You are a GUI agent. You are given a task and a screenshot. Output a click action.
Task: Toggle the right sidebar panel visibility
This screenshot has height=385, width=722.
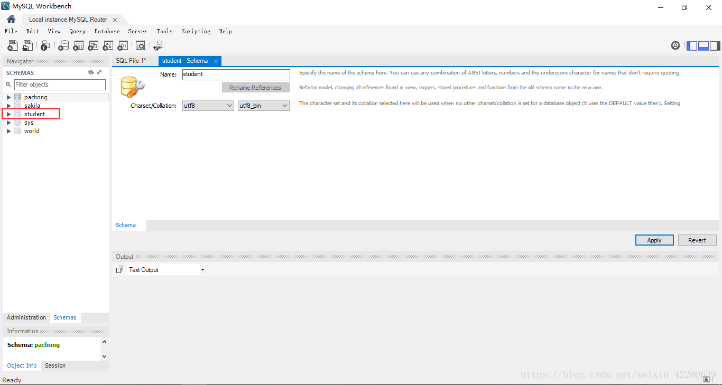tap(715, 45)
